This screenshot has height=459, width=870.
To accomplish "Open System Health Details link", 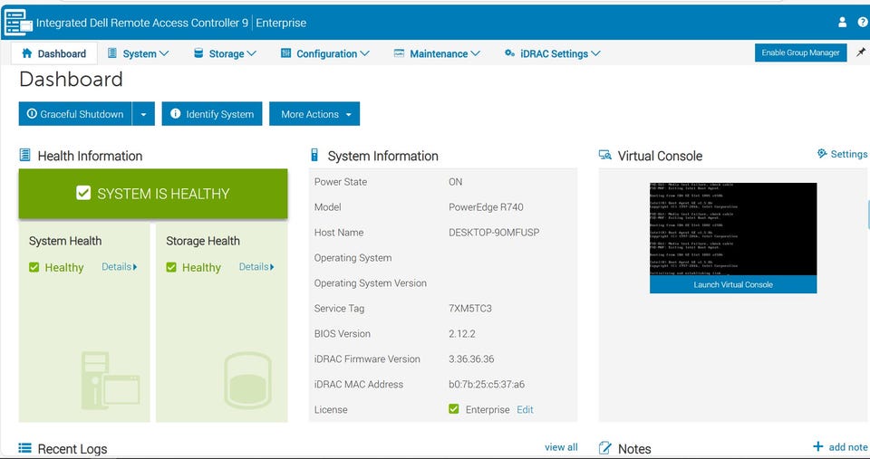I will (x=119, y=267).
